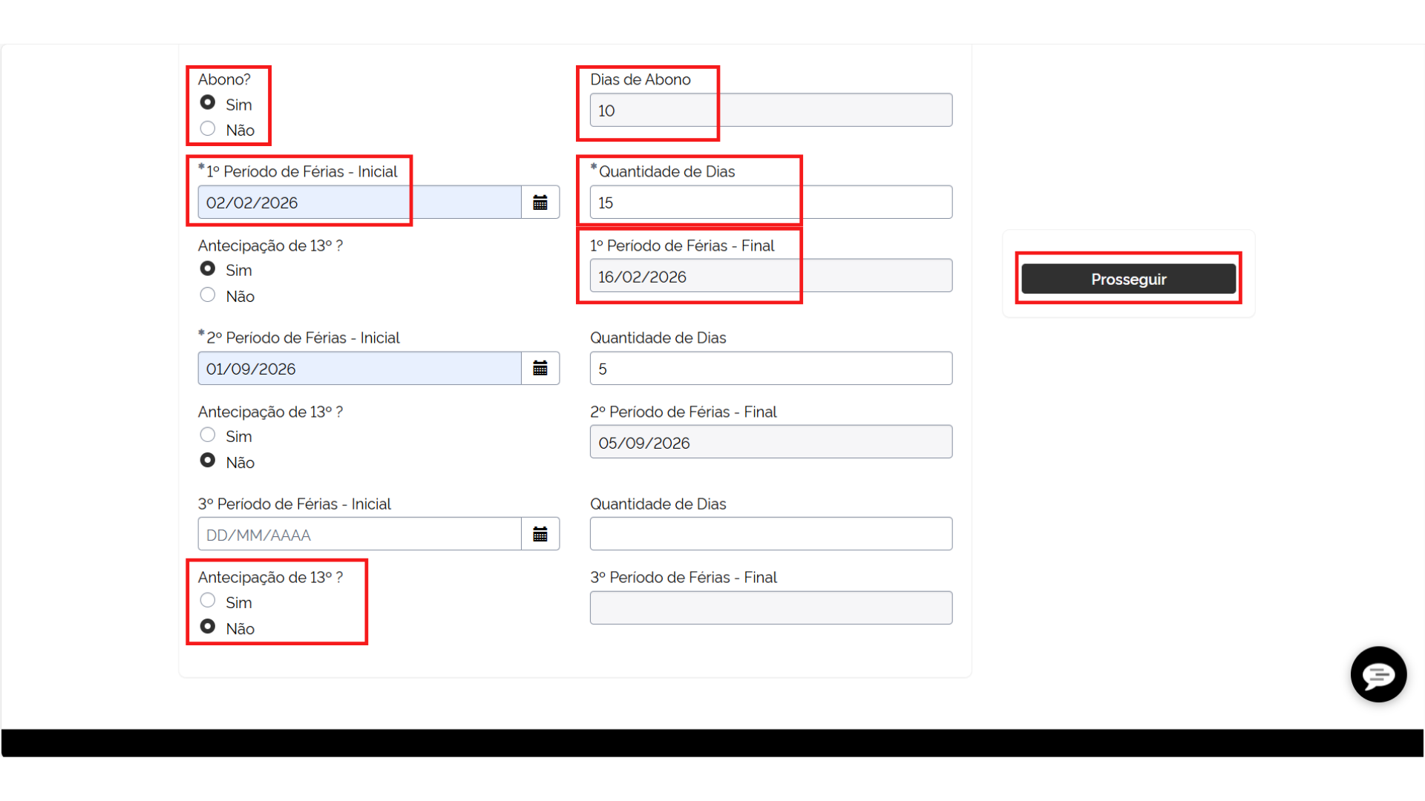Viewport: 1425px width, 801px height.
Task: Click the 1º Período de Férias Inicial date field
Action: click(x=359, y=202)
